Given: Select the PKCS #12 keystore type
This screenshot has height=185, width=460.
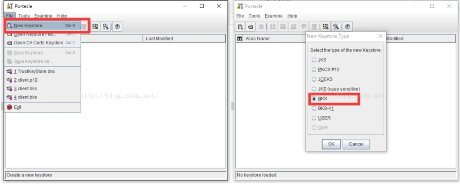Looking at the screenshot, I should [x=326, y=69].
